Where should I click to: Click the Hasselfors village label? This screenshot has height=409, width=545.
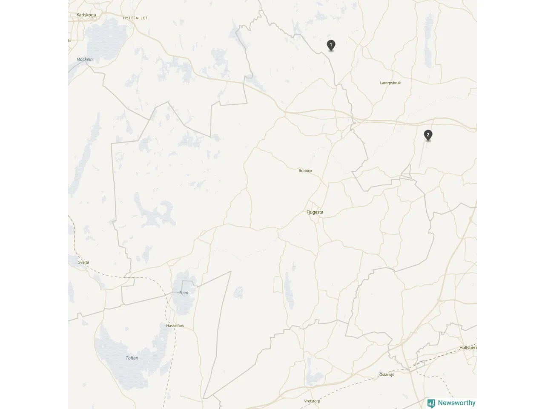coord(175,325)
